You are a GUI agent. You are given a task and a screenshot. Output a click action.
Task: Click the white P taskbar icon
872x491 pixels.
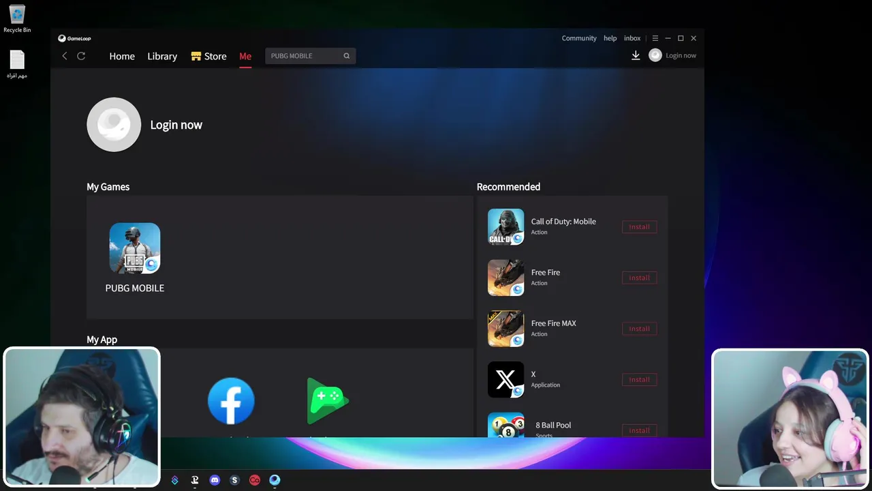195,480
